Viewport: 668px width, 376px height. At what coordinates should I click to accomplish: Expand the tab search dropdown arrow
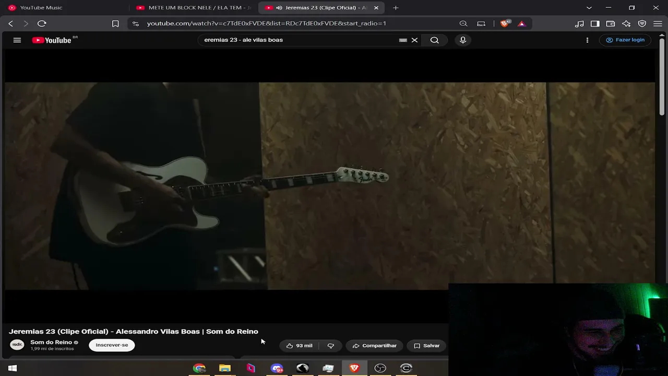[589, 8]
